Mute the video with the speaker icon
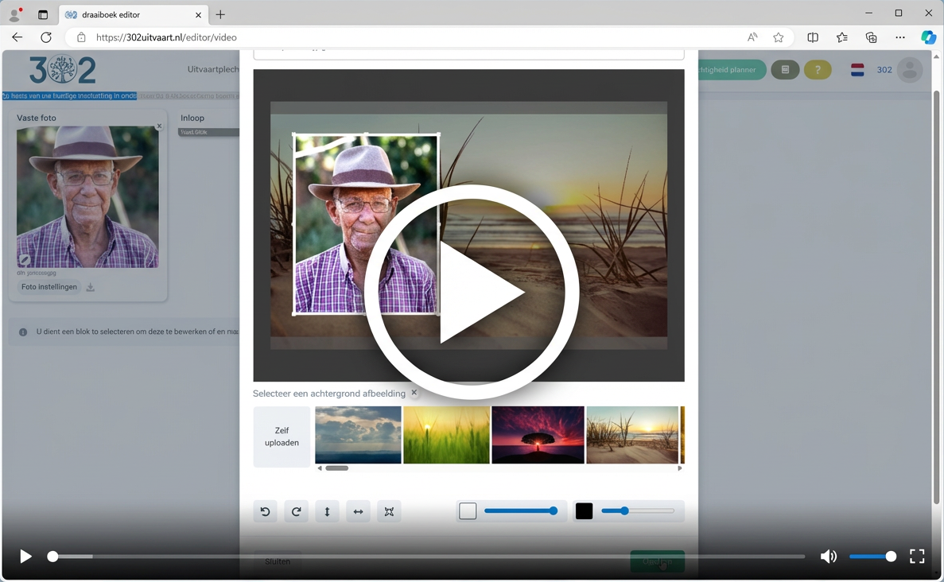 point(829,557)
